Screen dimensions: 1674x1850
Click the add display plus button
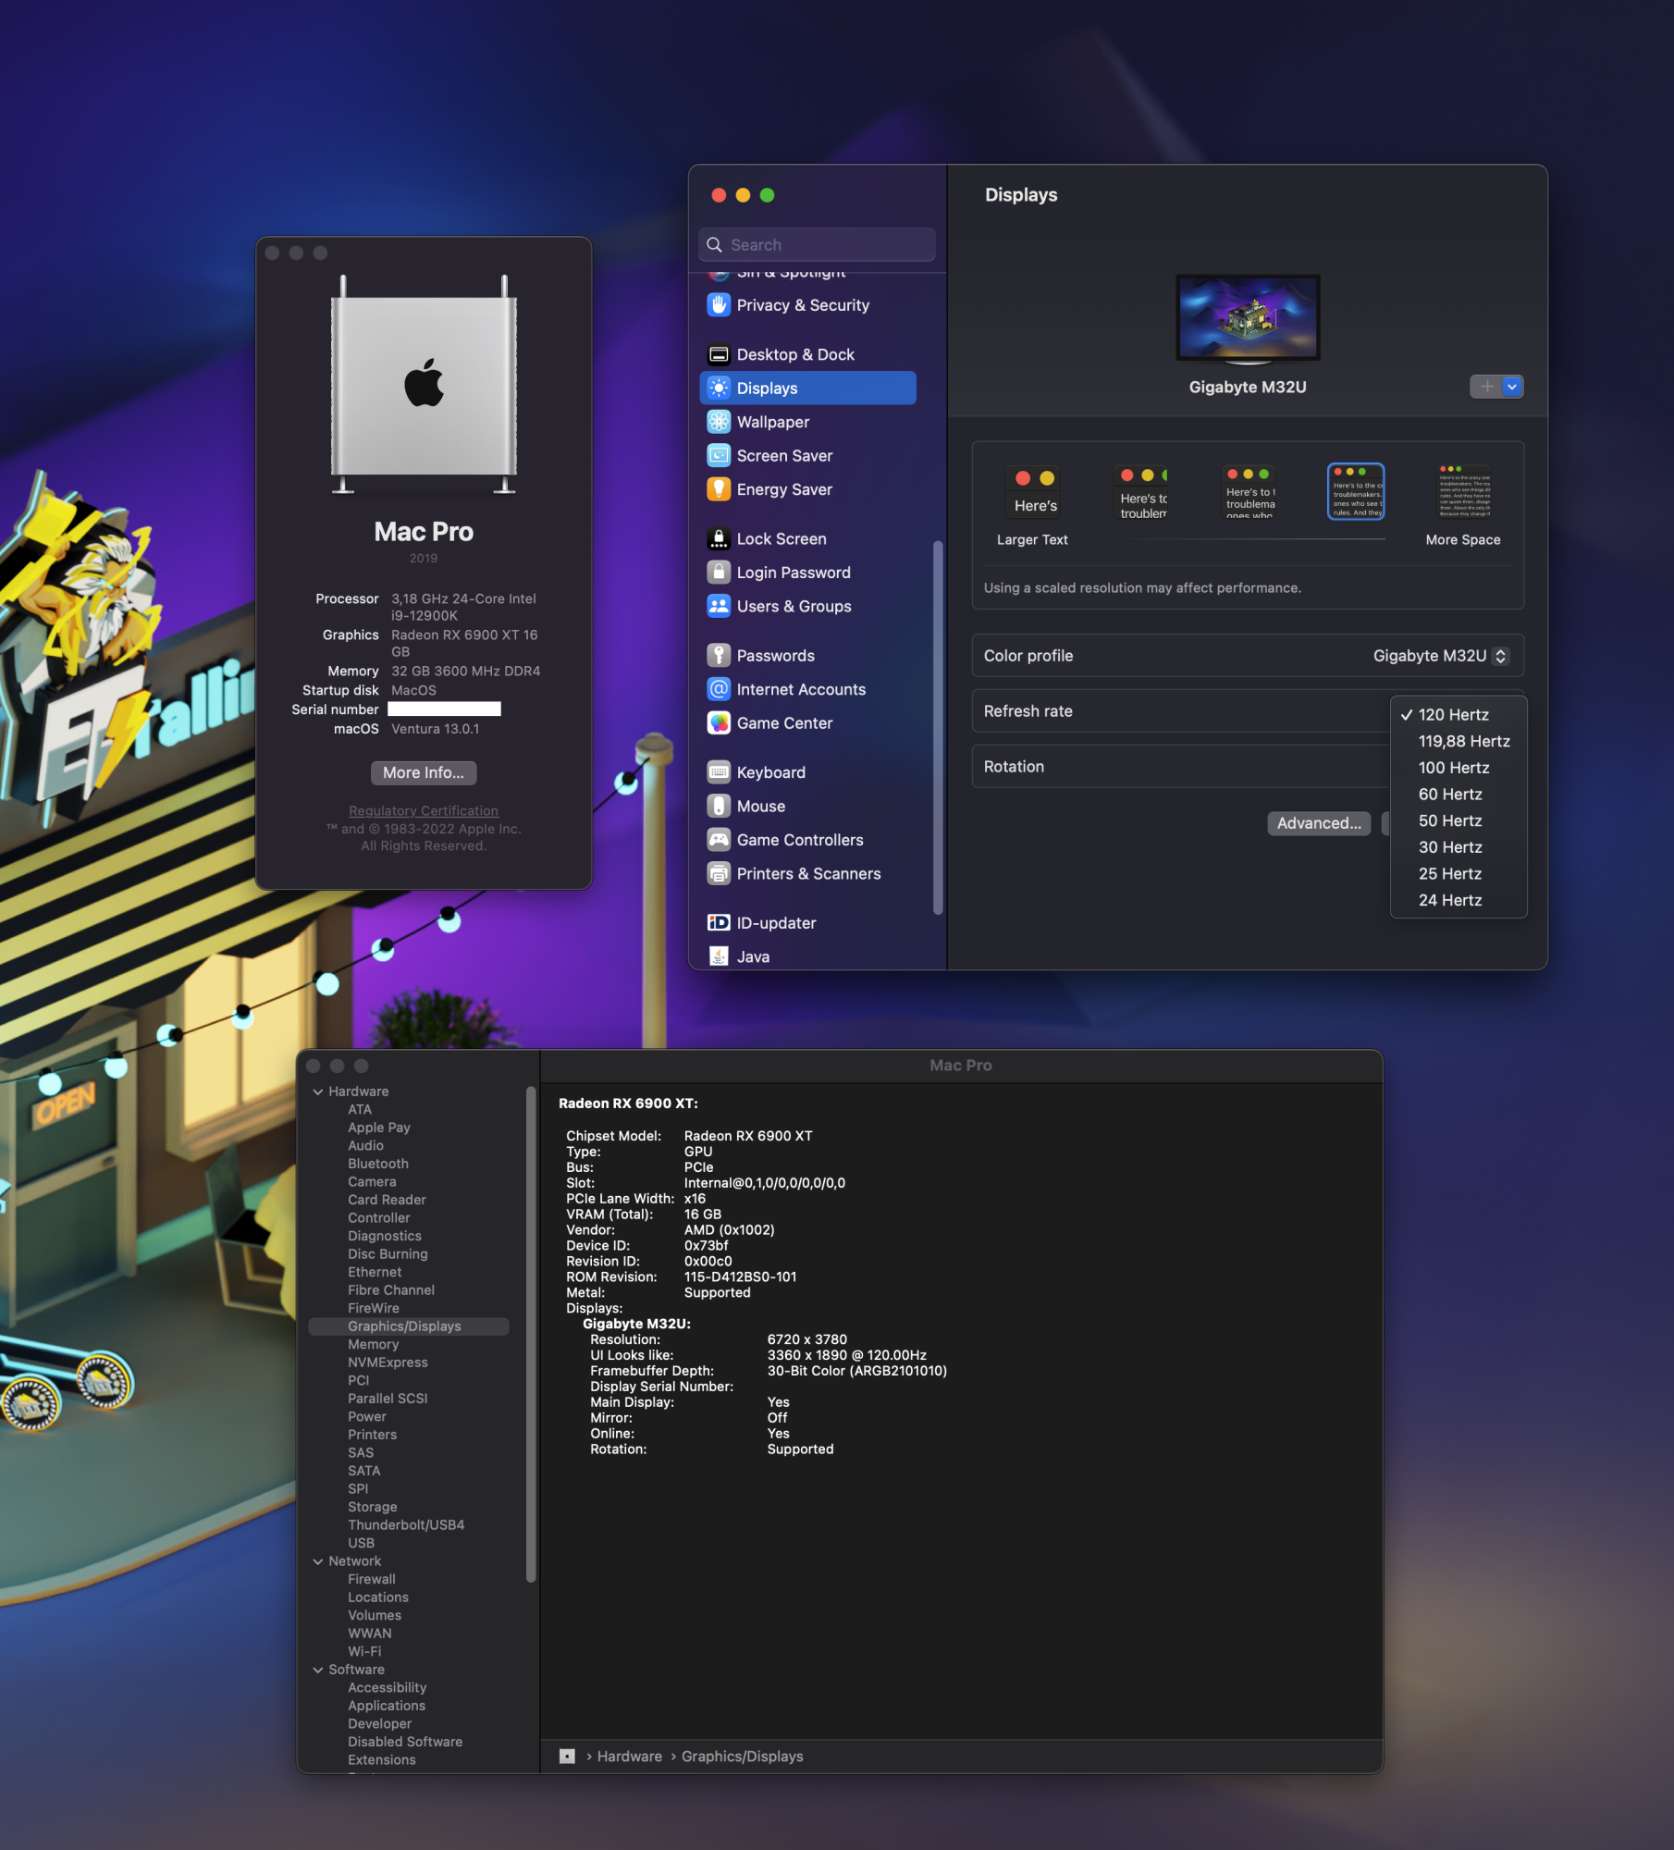pos(1486,387)
